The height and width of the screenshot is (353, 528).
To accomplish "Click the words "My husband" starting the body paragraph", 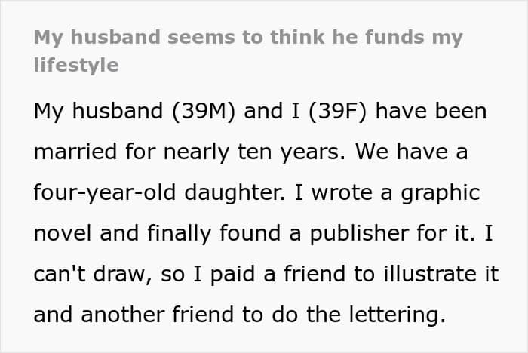I will [98, 111].
